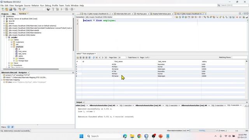
Task: Open Microsoft Edge from taskbar
Action: 125,136
